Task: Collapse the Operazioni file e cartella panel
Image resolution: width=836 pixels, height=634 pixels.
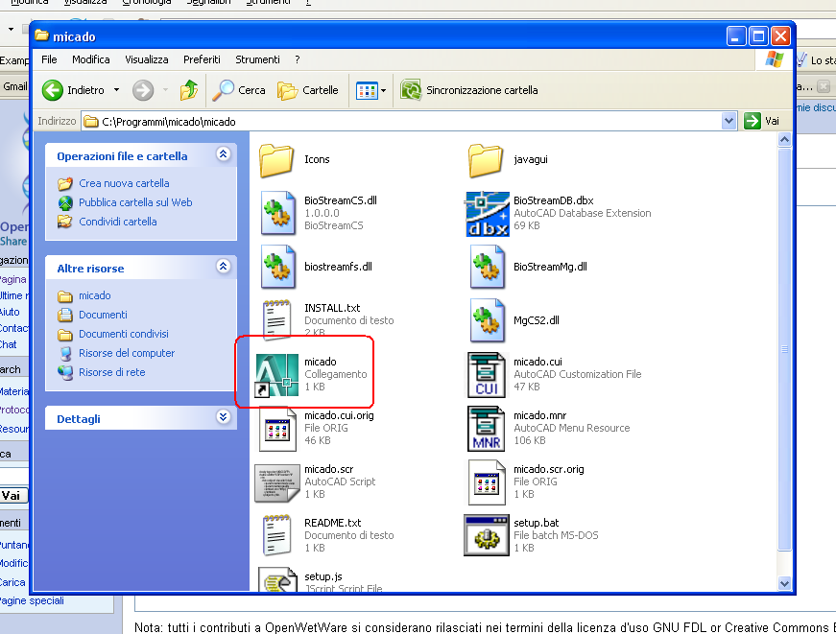Action: click(x=224, y=154)
